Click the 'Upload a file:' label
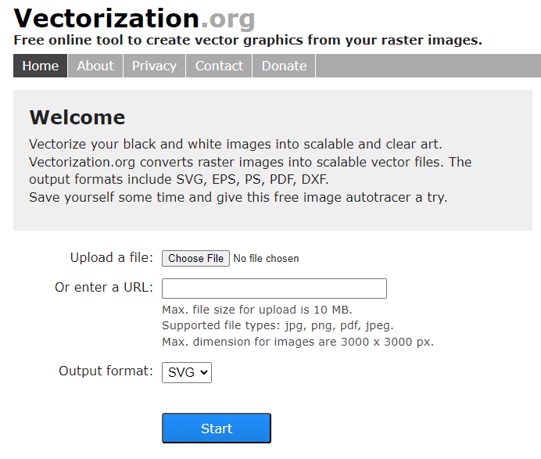 click(x=112, y=257)
